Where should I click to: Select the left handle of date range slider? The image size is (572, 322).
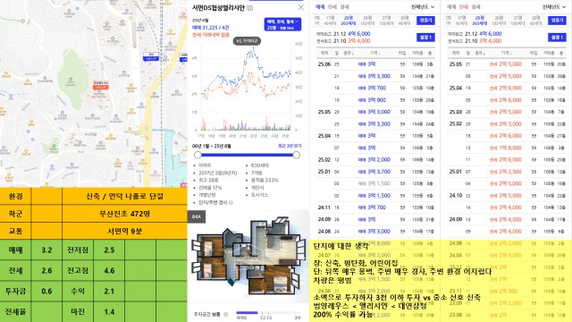click(x=198, y=155)
